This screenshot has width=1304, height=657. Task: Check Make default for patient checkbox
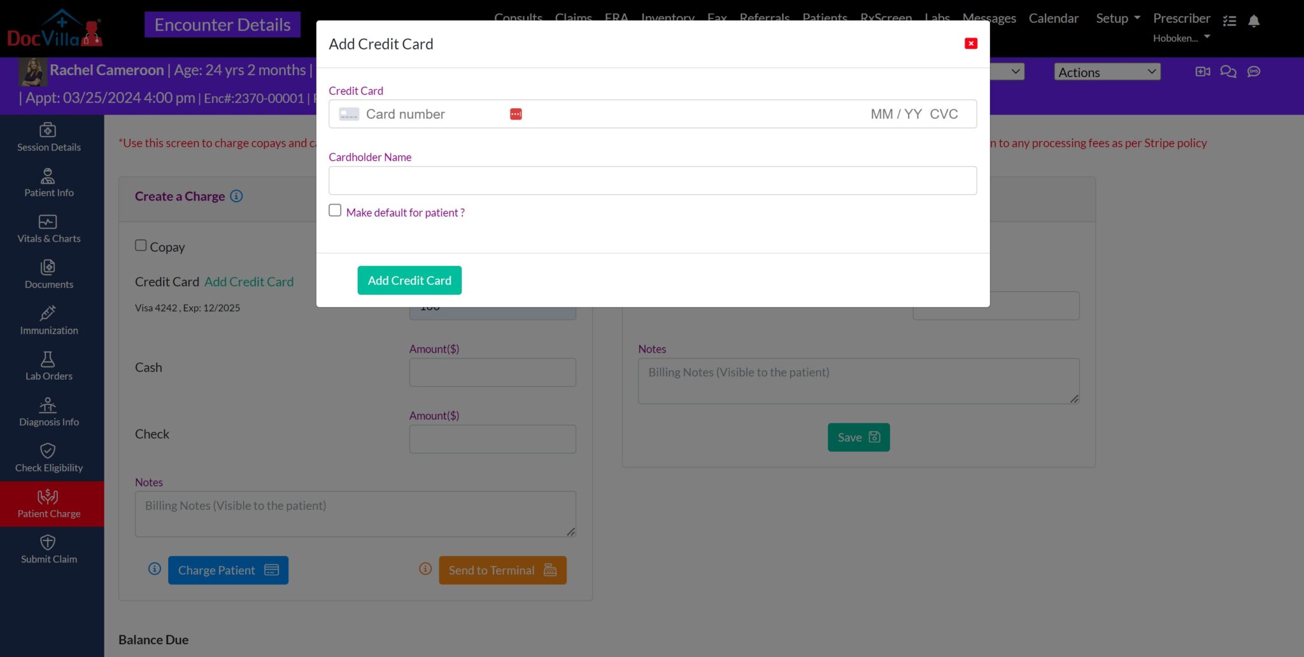335,211
